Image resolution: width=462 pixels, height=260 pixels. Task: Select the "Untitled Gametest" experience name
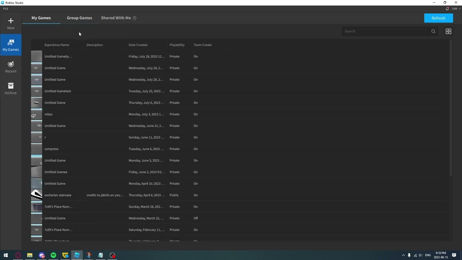[x=58, y=91]
